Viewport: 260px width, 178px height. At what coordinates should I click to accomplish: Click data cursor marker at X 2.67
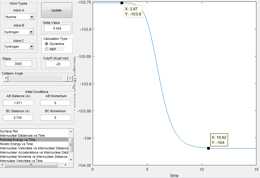122,3
